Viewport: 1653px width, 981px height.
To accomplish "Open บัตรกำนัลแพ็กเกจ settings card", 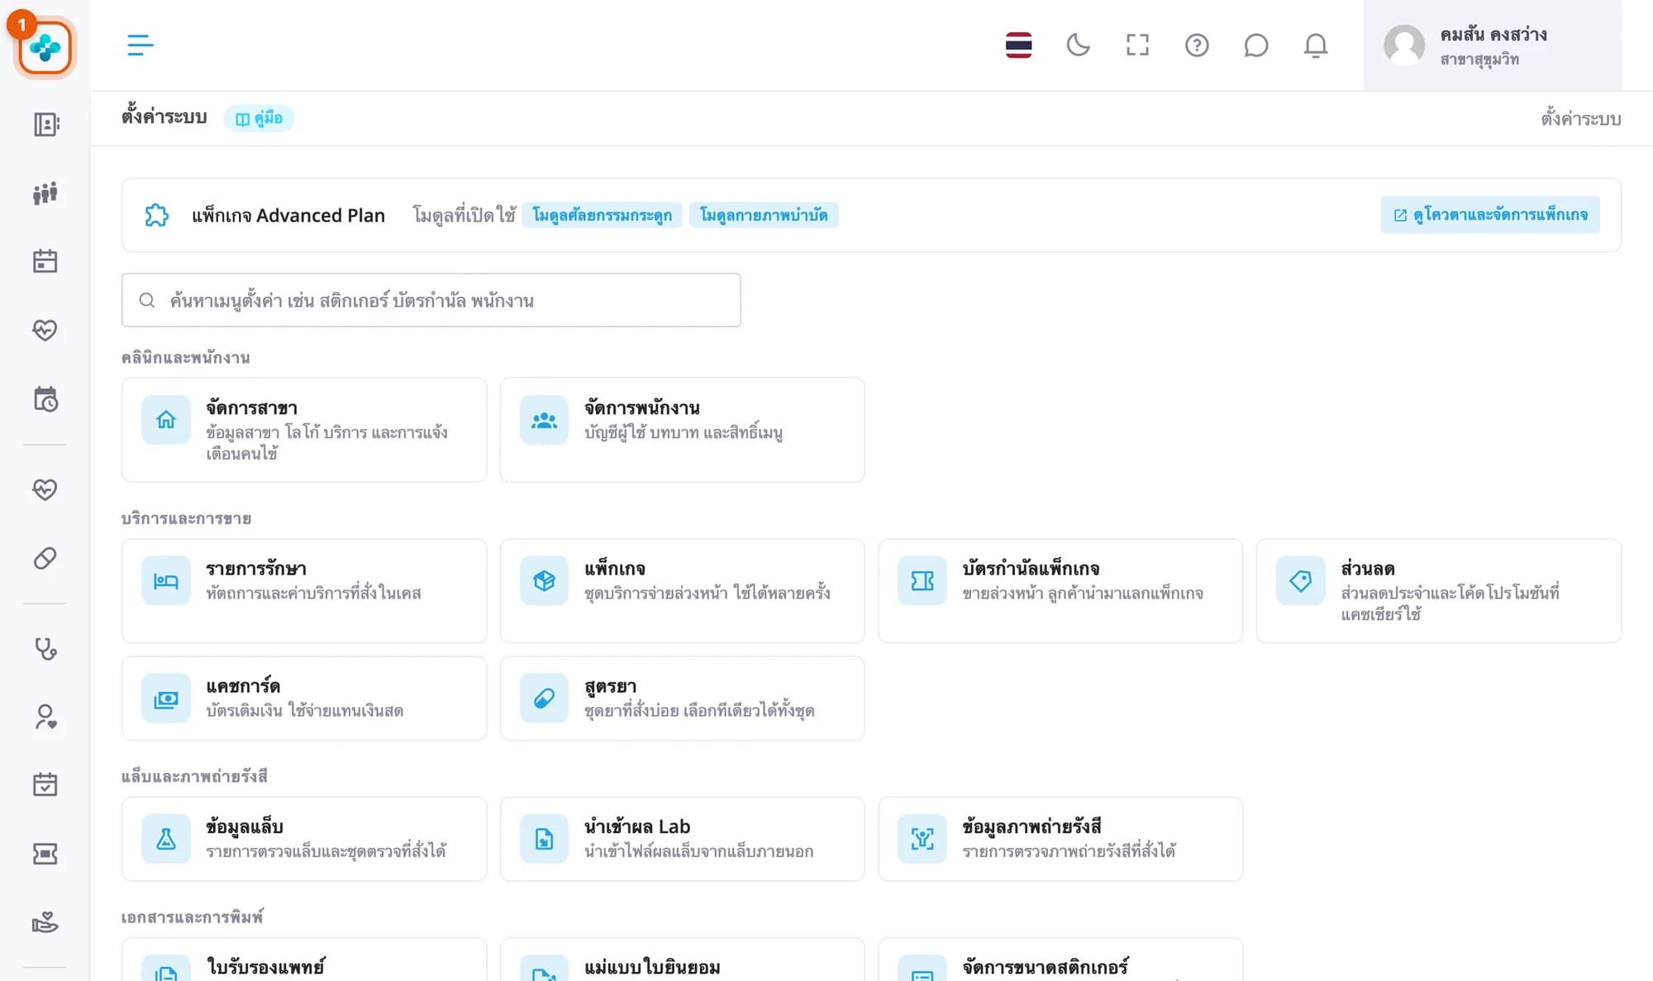I will point(1060,590).
